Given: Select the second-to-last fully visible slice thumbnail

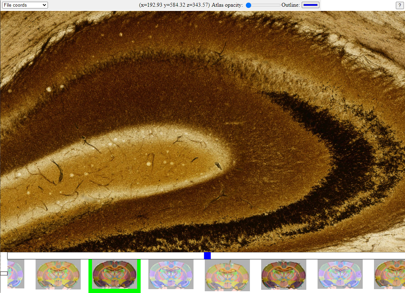Looking at the screenshot, I should 284,274.
